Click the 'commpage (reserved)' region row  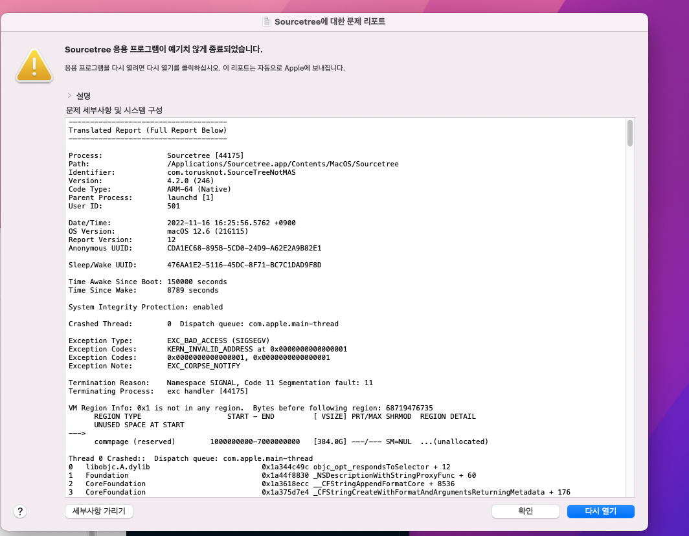[x=291, y=441]
